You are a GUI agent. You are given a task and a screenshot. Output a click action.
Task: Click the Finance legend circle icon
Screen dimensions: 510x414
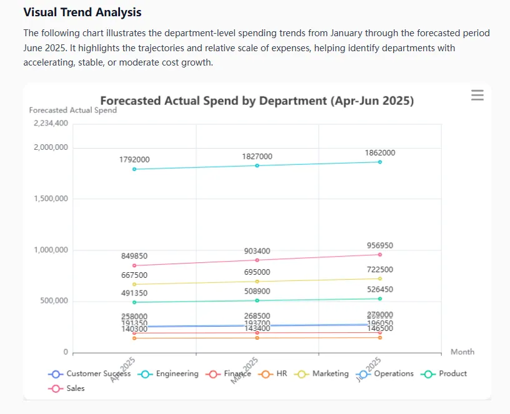(212, 373)
